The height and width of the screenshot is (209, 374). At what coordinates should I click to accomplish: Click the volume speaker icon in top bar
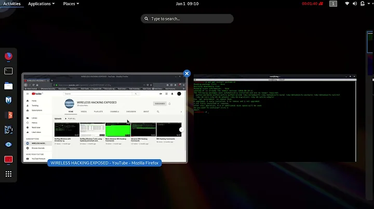(x=355, y=4)
